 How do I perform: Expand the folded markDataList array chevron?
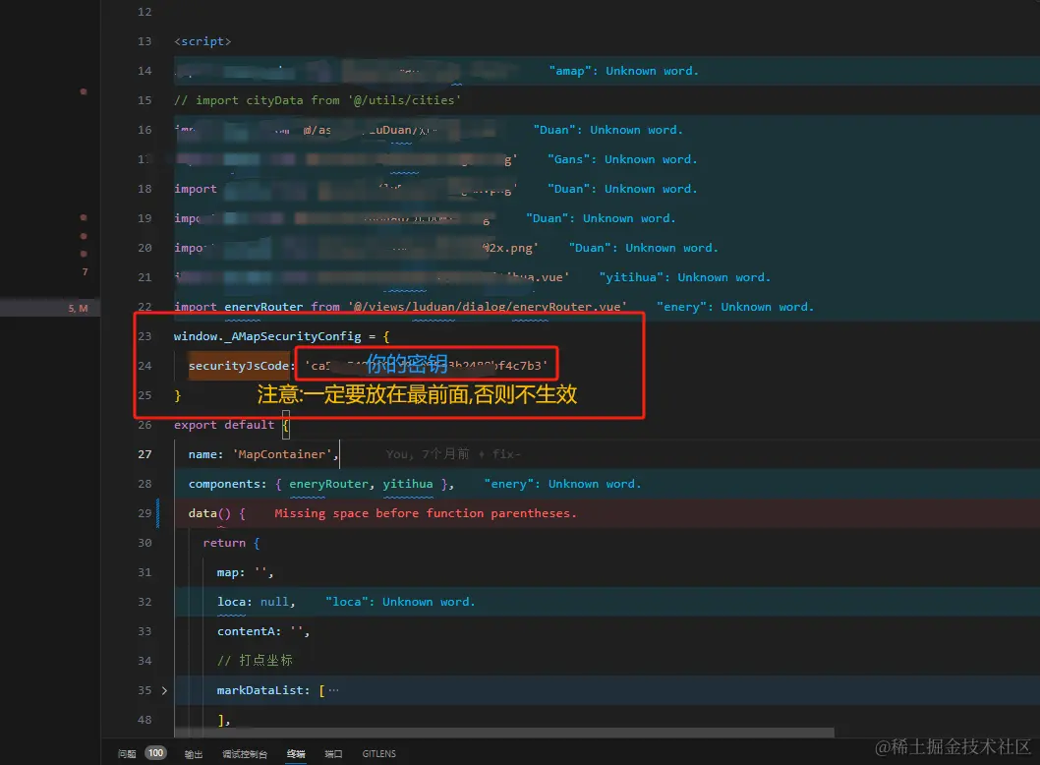164,690
